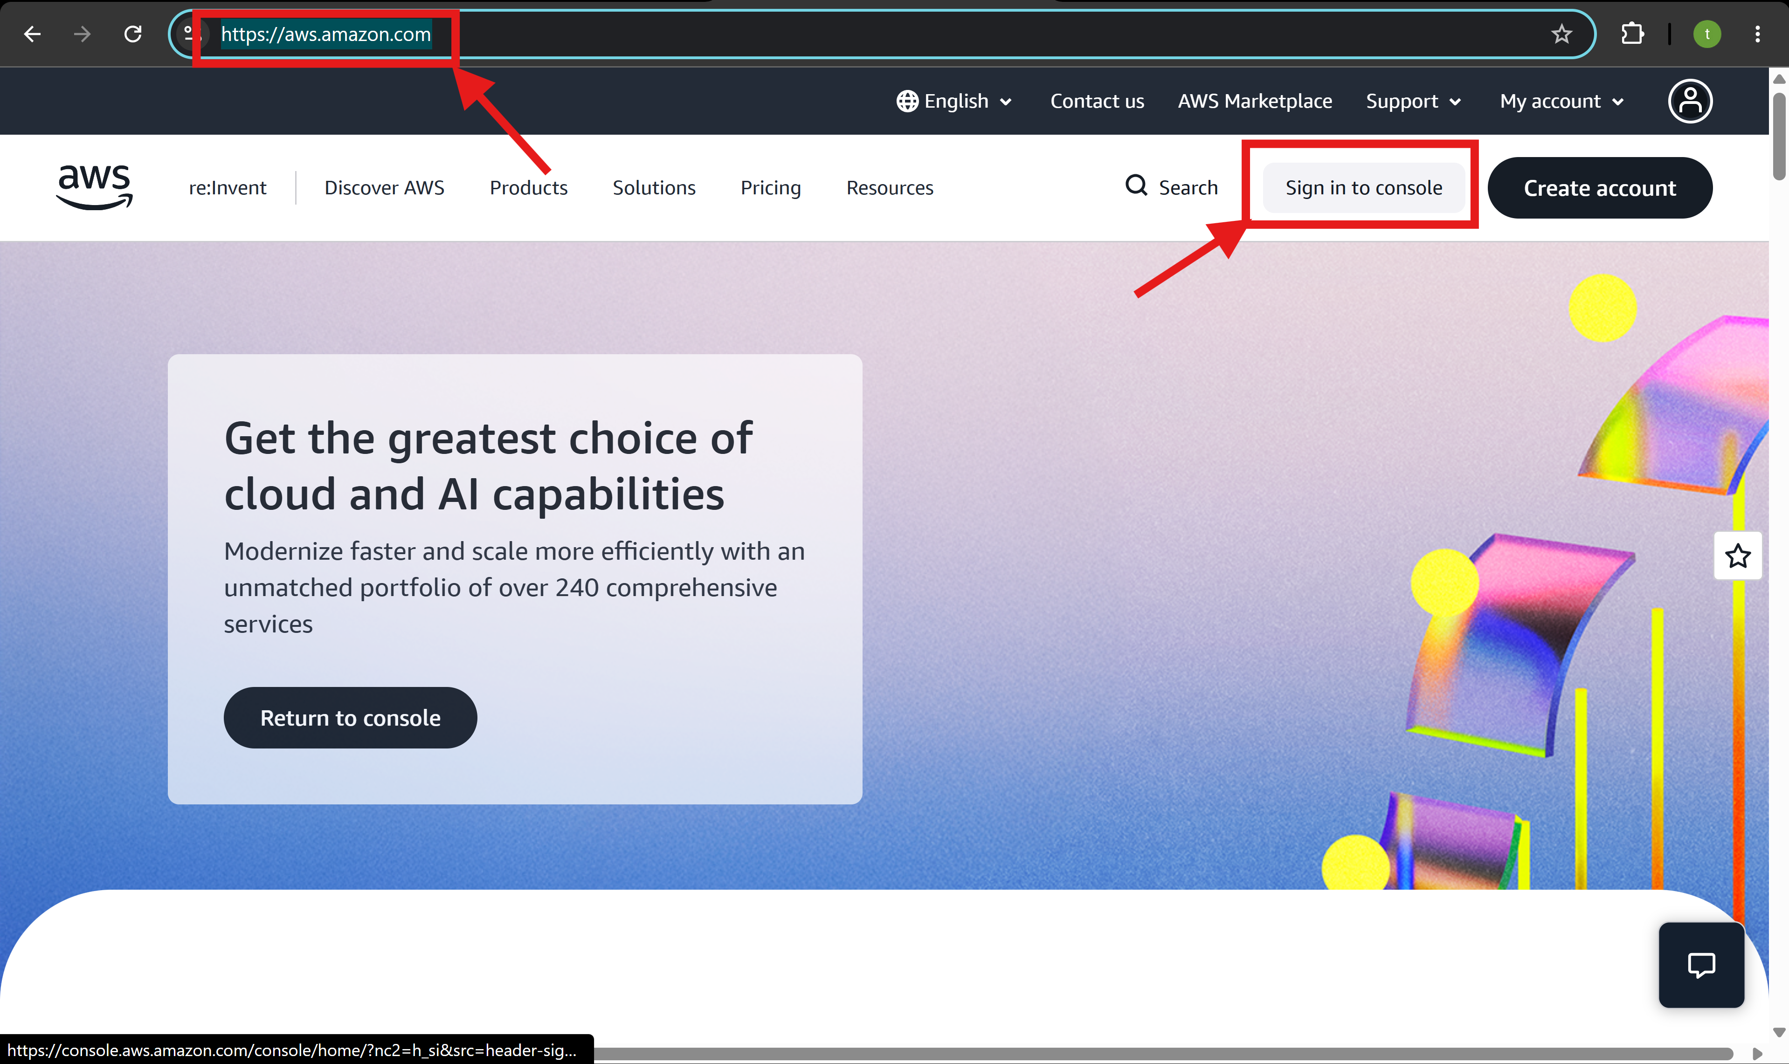1789x1064 pixels.
Task: Click the browser forward arrow
Action: (83, 34)
